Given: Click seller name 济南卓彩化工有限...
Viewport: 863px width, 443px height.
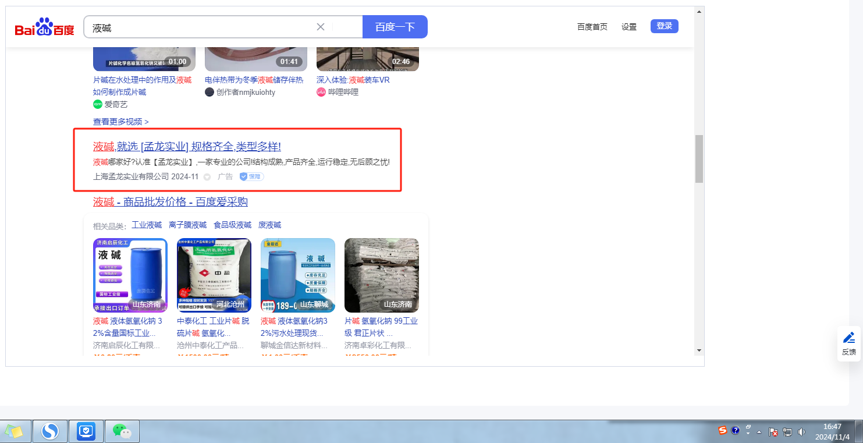Looking at the screenshot, I should pyautogui.click(x=378, y=345).
